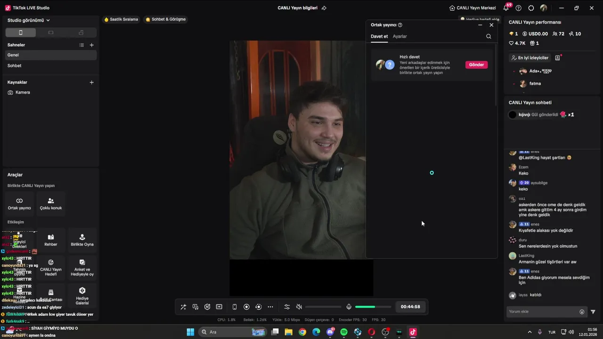The height and width of the screenshot is (339, 603).
Task: Click the Gönder button for Hızlı davet
Action: 476,65
